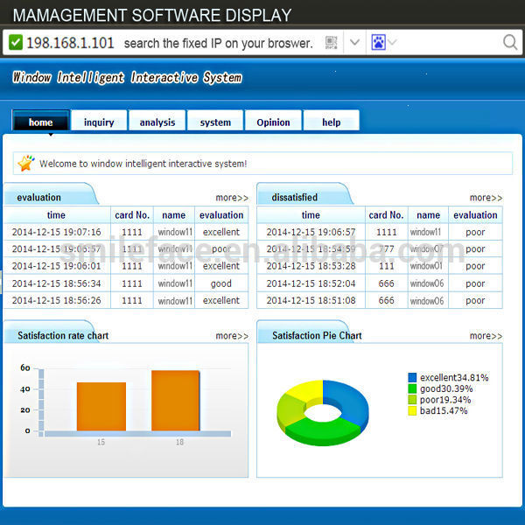Click more>> link in dissatisfied panel

tap(486, 198)
